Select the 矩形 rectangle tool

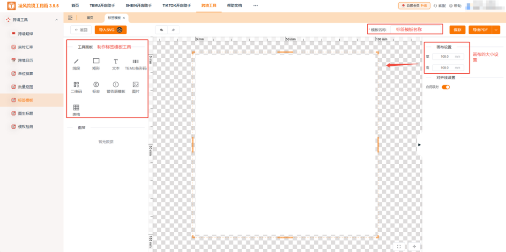96,64
